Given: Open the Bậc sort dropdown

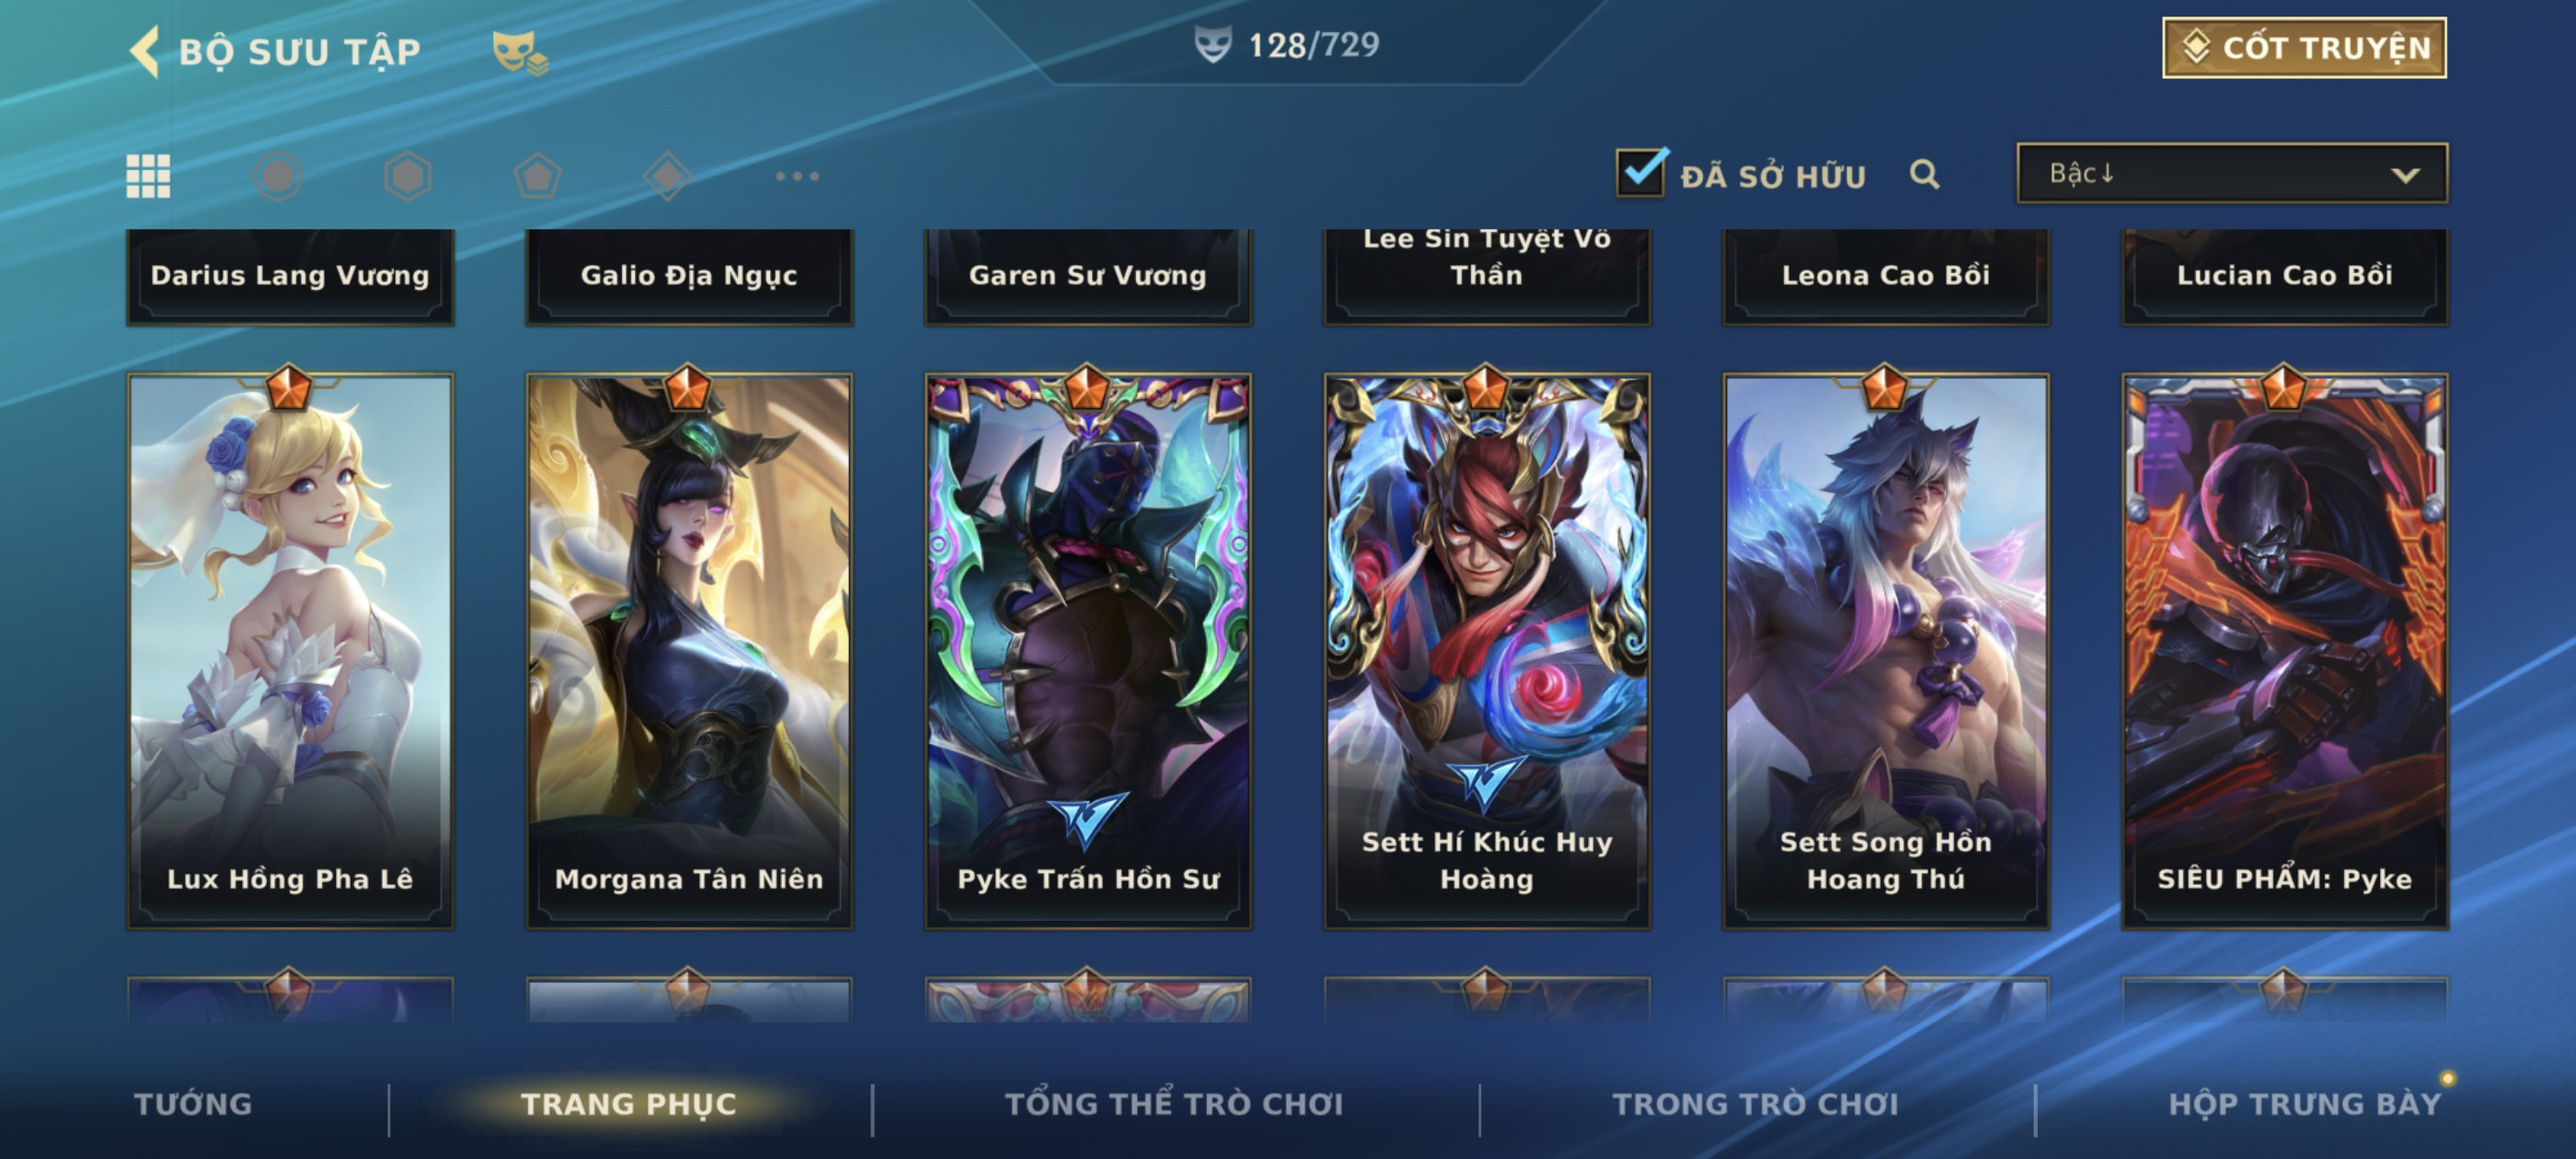Looking at the screenshot, I should click(x=2232, y=173).
